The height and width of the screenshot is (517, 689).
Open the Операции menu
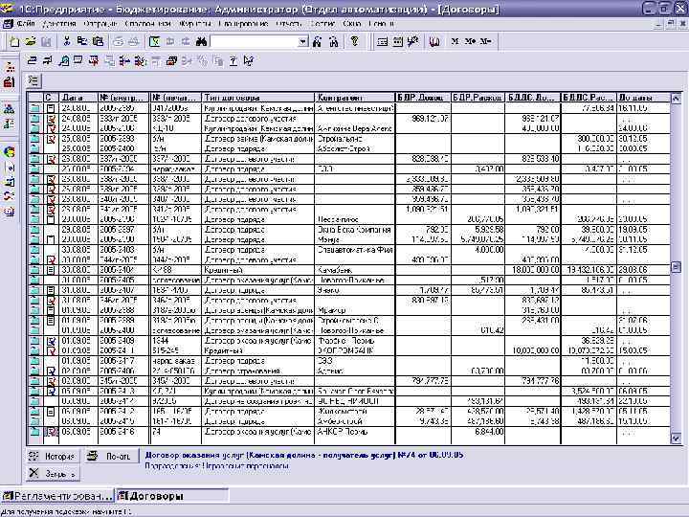click(100, 24)
